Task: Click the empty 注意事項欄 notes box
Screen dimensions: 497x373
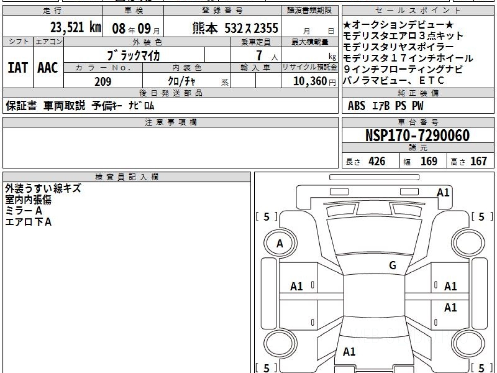Action: tap(171, 147)
